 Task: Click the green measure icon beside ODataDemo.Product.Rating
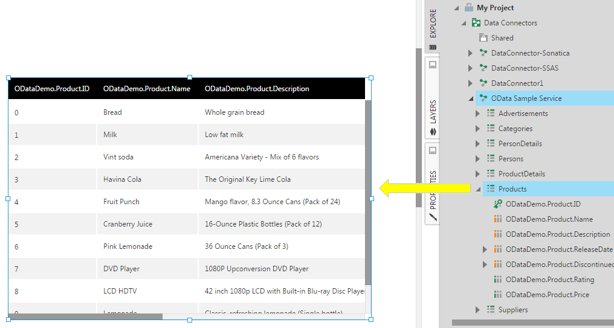coord(498,280)
